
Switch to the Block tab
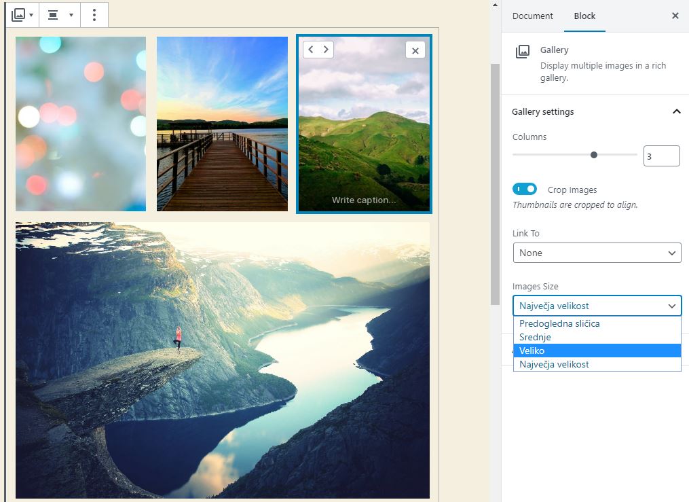(x=584, y=16)
